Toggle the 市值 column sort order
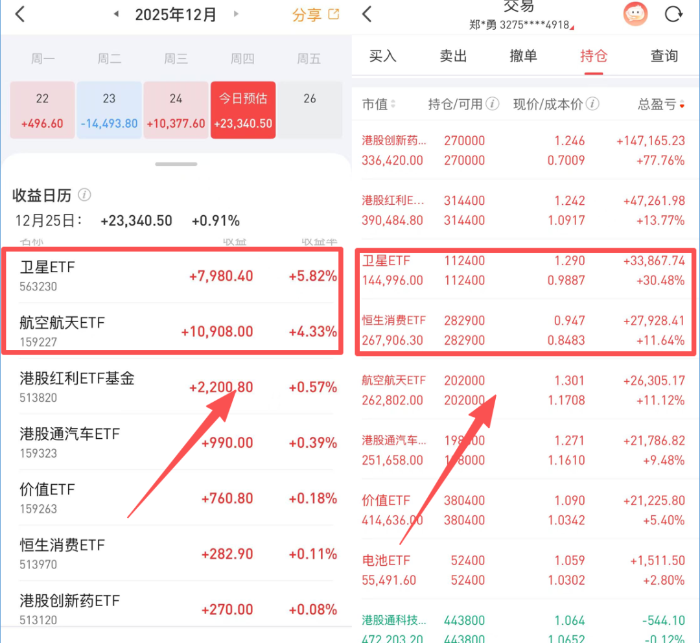This screenshot has width=700, height=643. [x=393, y=104]
